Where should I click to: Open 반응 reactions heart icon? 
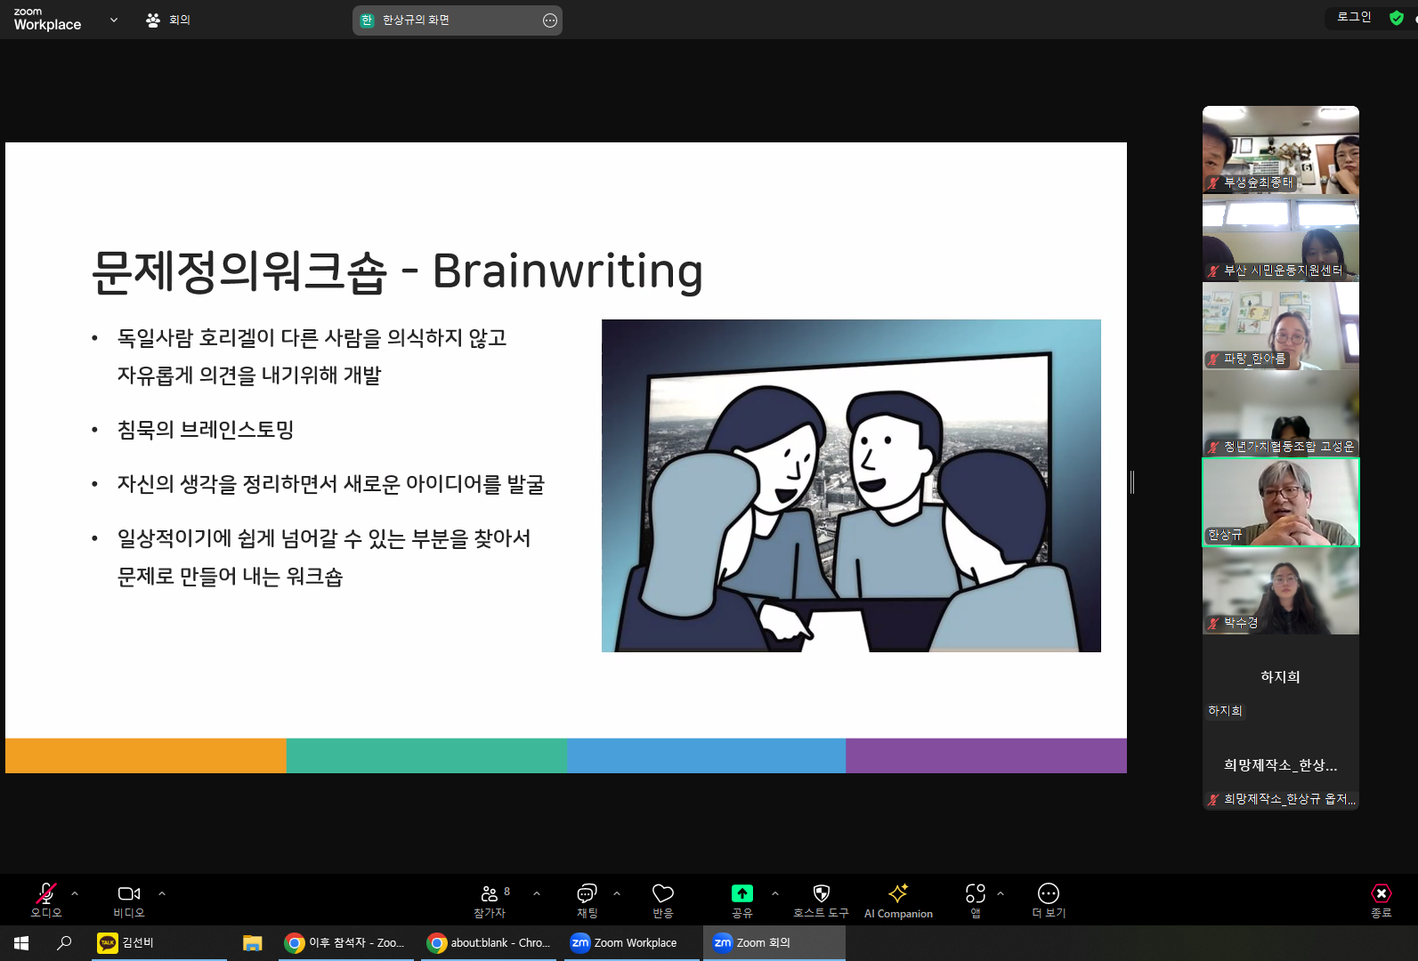(663, 900)
